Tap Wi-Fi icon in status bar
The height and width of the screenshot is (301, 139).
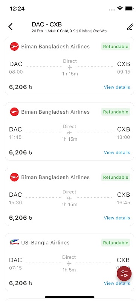(120, 8)
